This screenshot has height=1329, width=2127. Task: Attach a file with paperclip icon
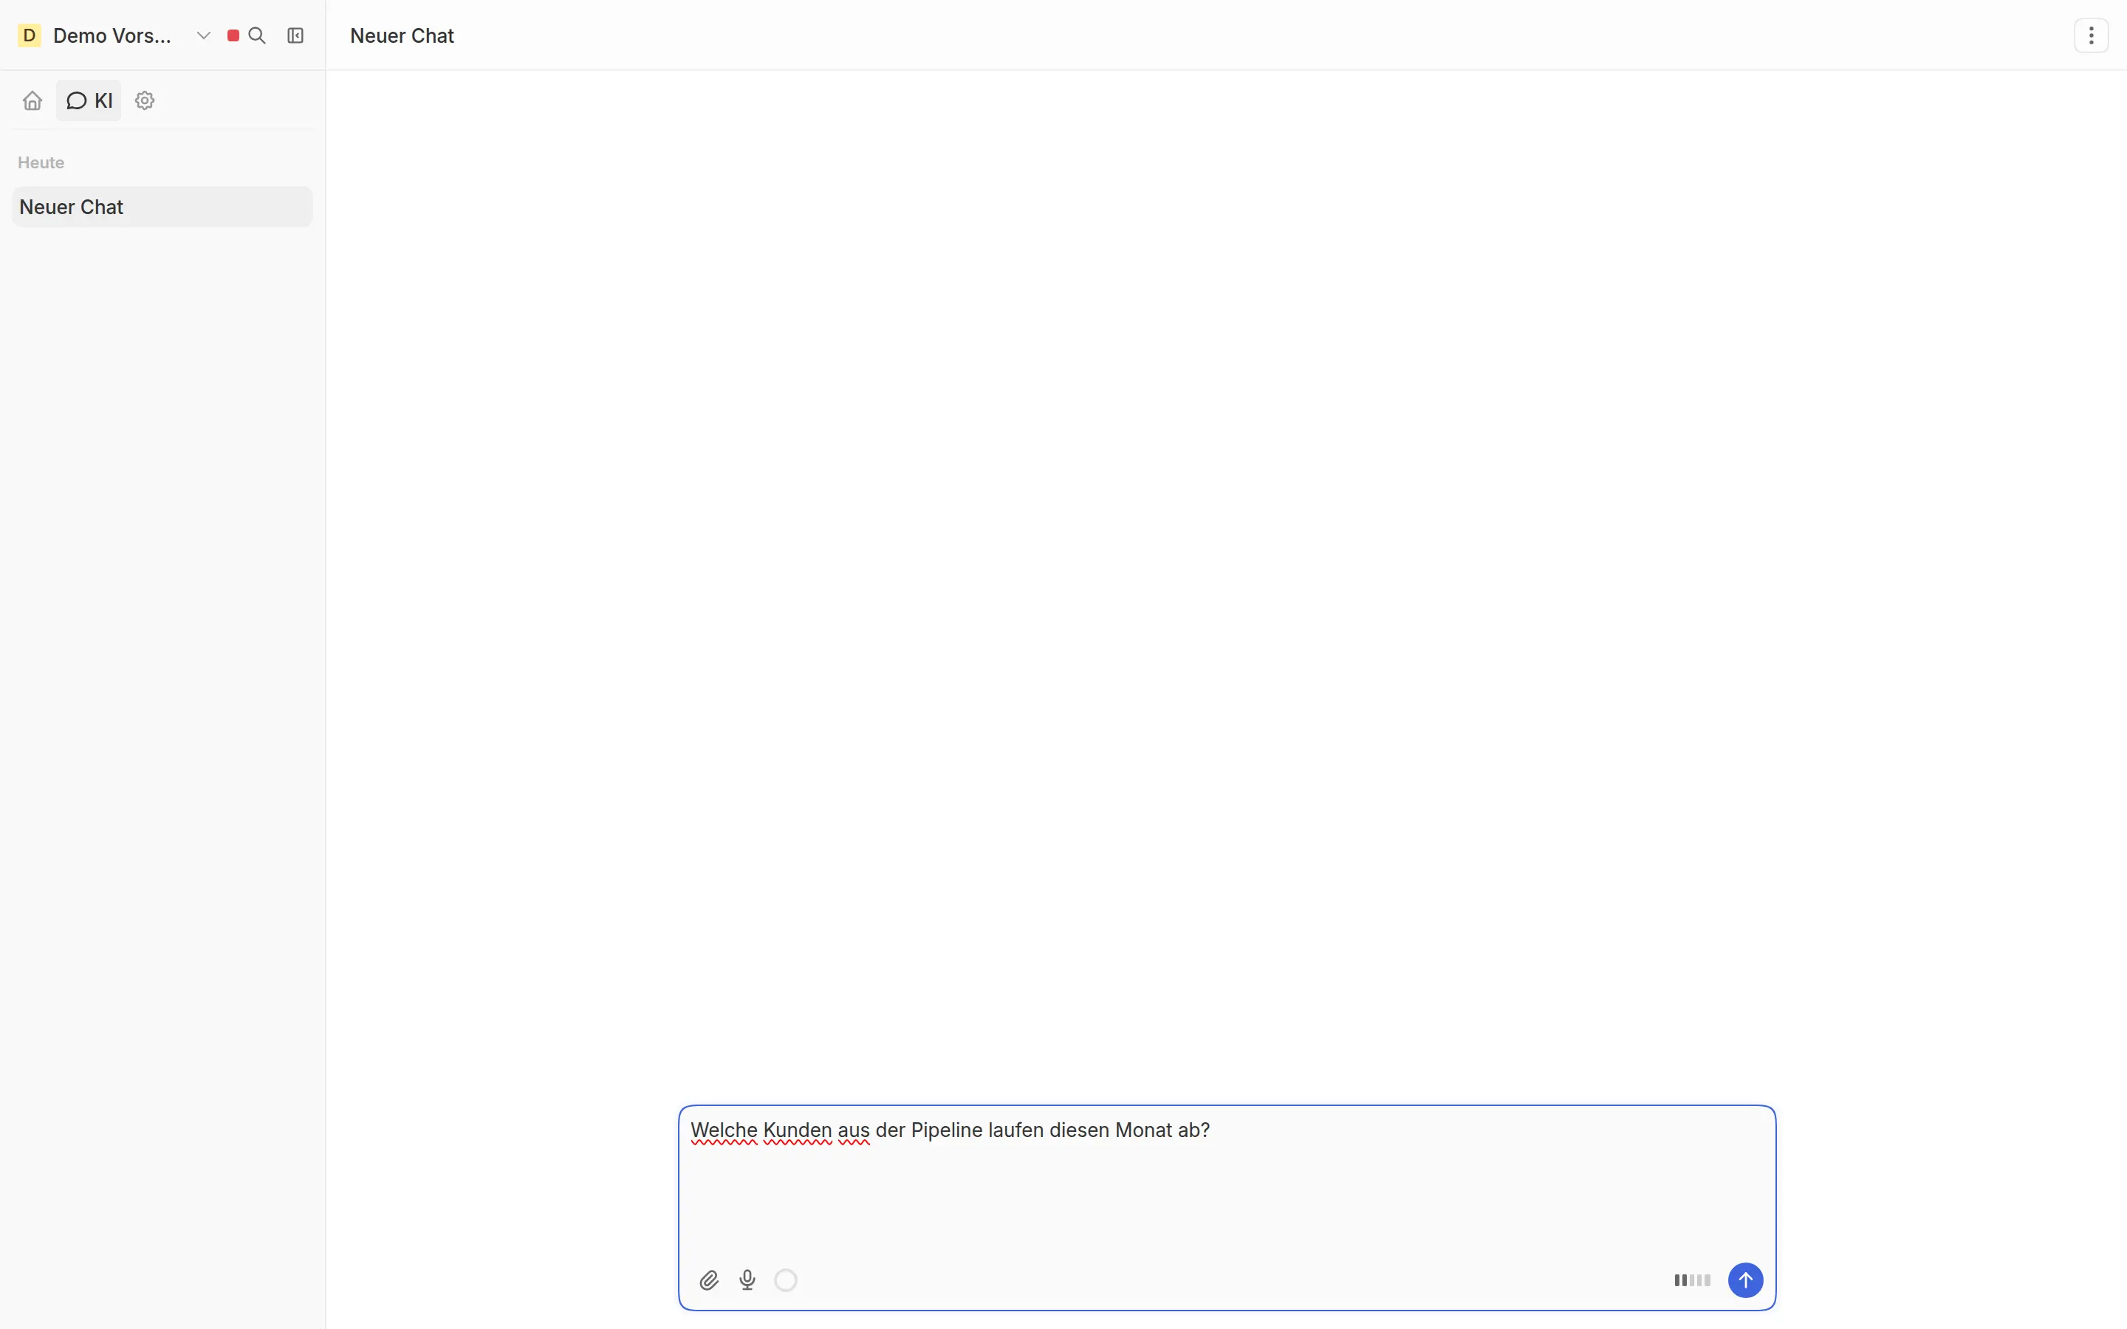709,1280
